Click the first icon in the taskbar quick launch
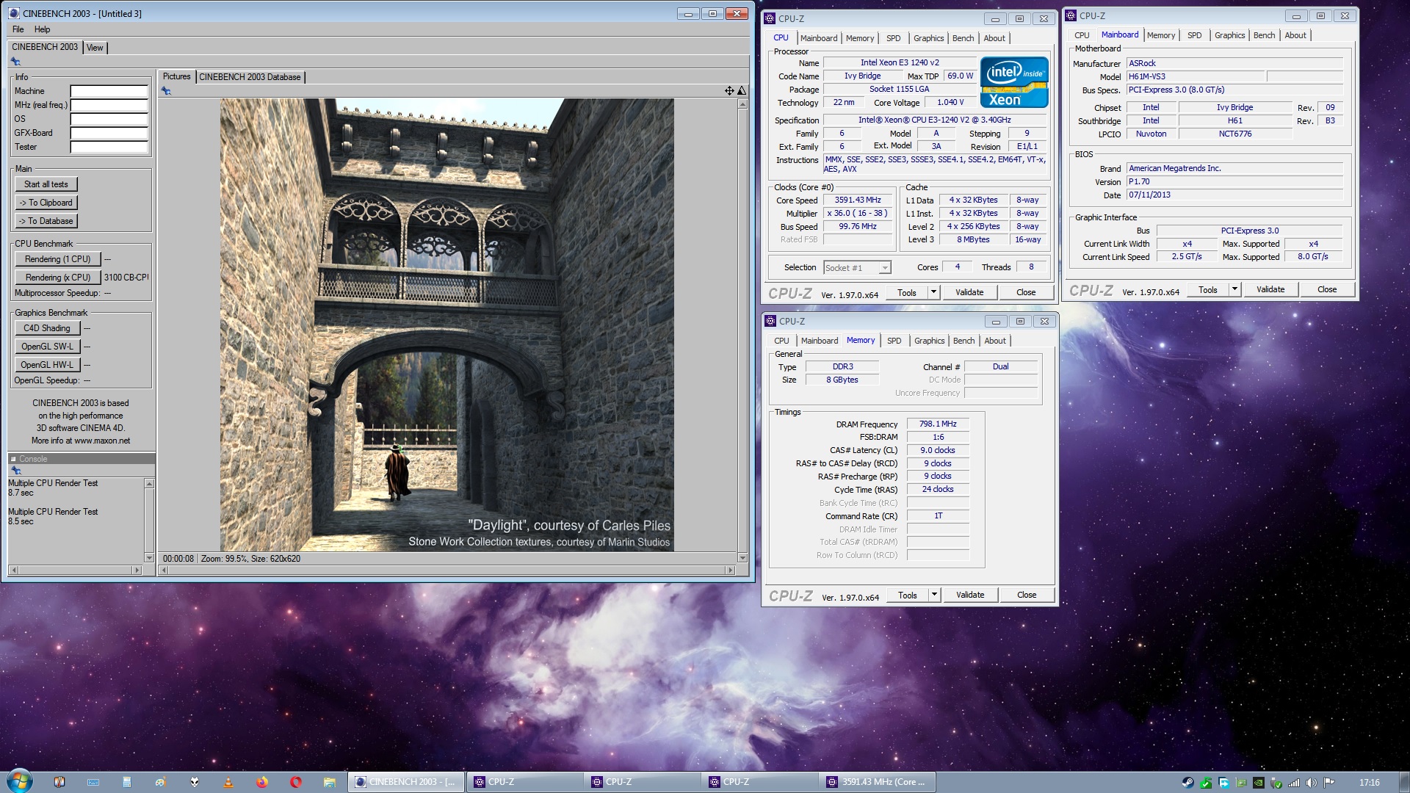Screen dimensions: 1410x793 [59, 782]
